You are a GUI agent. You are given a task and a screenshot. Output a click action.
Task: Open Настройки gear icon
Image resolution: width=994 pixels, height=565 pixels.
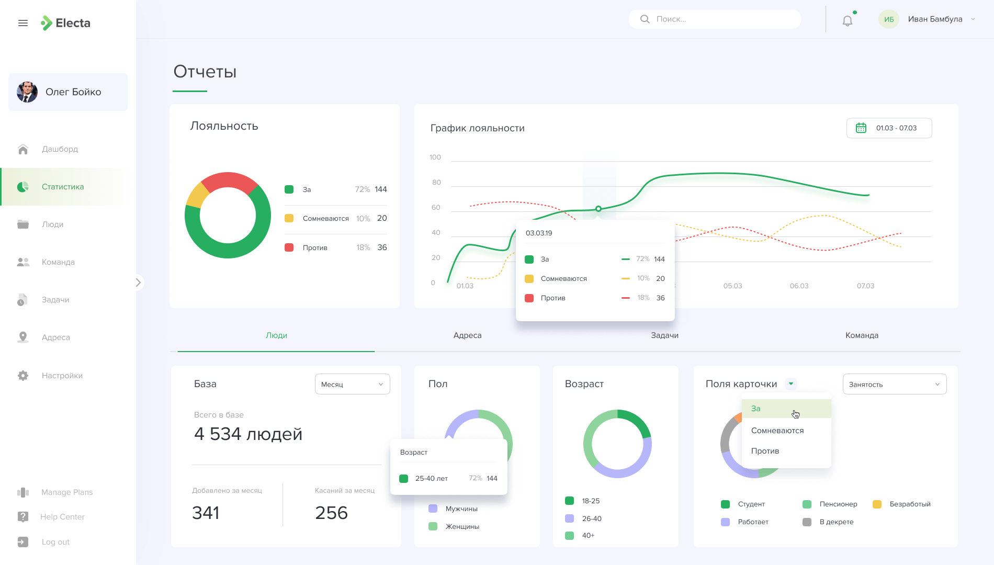click(x=23, y=376)
